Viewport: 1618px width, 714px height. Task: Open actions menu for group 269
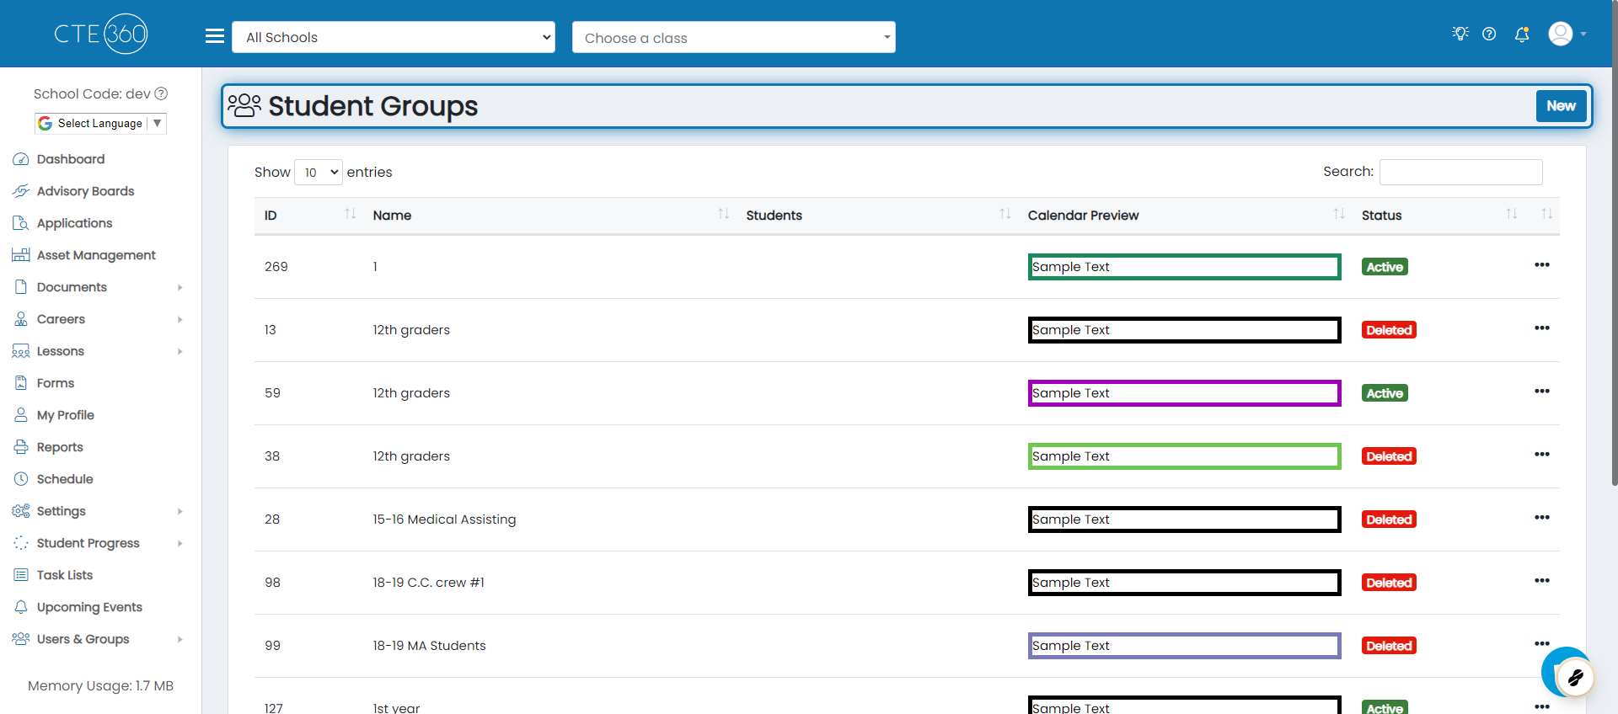tap(1542, 265)
